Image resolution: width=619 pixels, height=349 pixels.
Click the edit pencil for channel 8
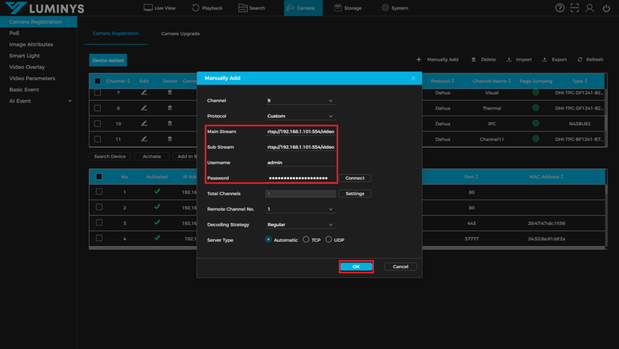click(144, 108)
